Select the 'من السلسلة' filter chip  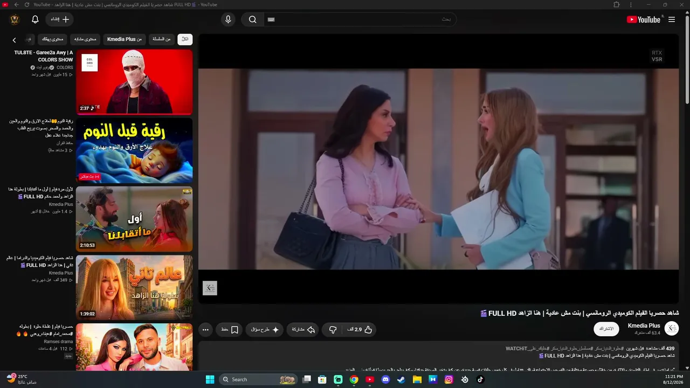coord(161,39)
